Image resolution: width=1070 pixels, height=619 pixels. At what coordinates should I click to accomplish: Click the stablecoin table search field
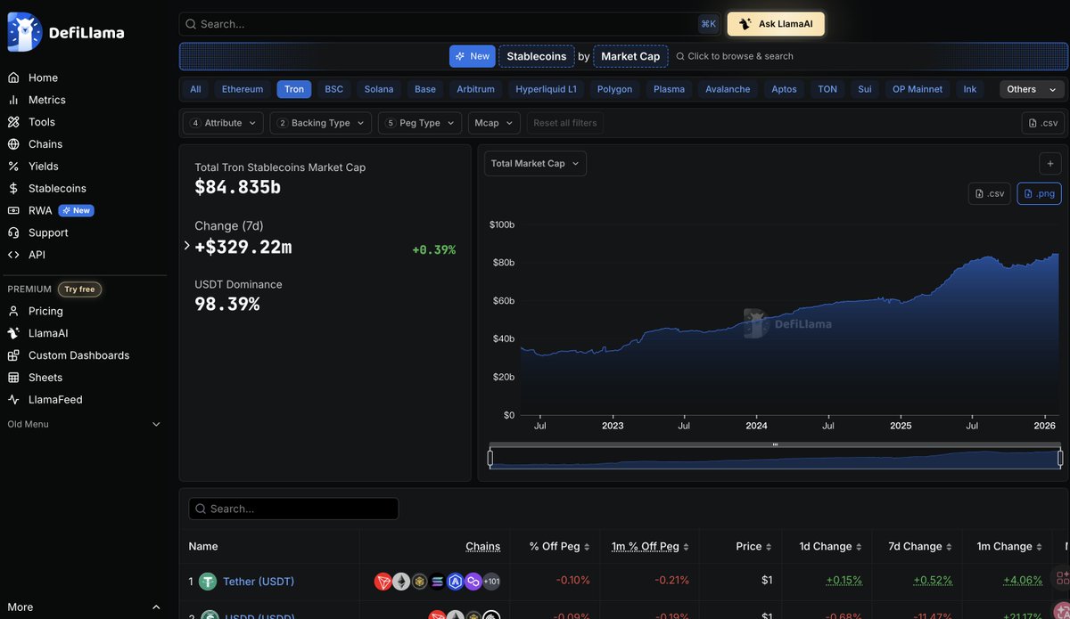pos(294,509)
